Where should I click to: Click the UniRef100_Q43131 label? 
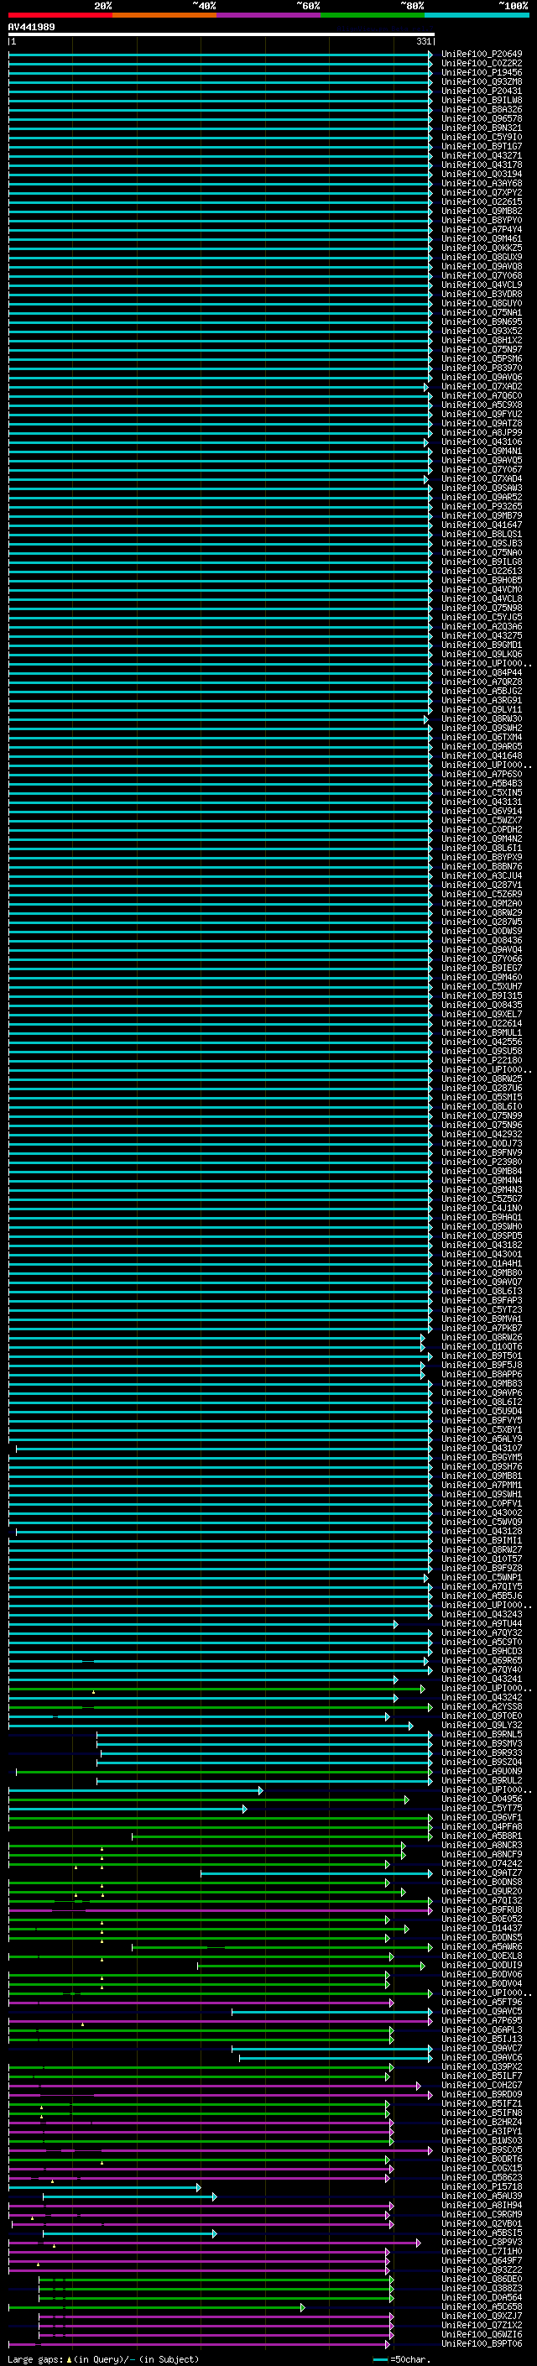pos(482,802)
